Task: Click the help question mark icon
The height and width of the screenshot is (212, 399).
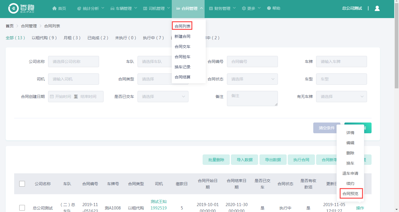Action: click(269, 8)
